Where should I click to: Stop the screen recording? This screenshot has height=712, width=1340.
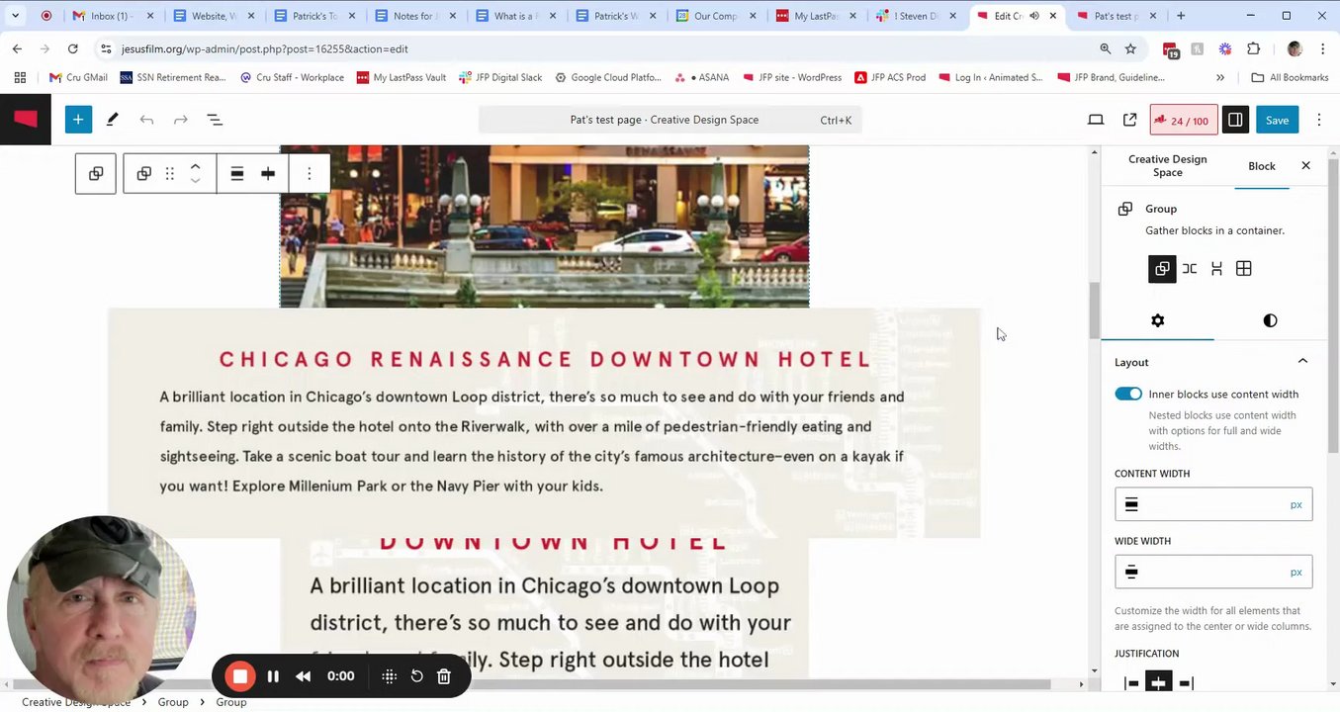pos(239,676)
